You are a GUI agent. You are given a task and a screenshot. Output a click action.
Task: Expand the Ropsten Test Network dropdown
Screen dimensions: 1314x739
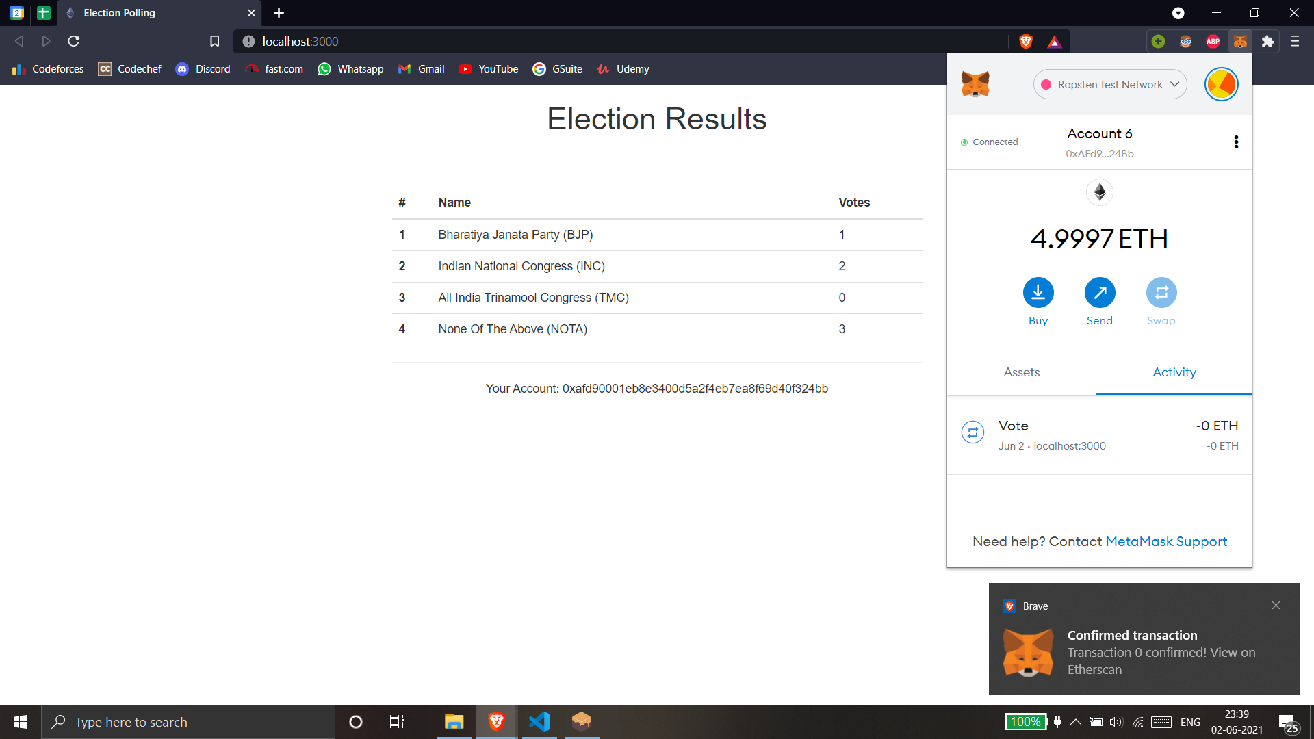coord(1109,84)
